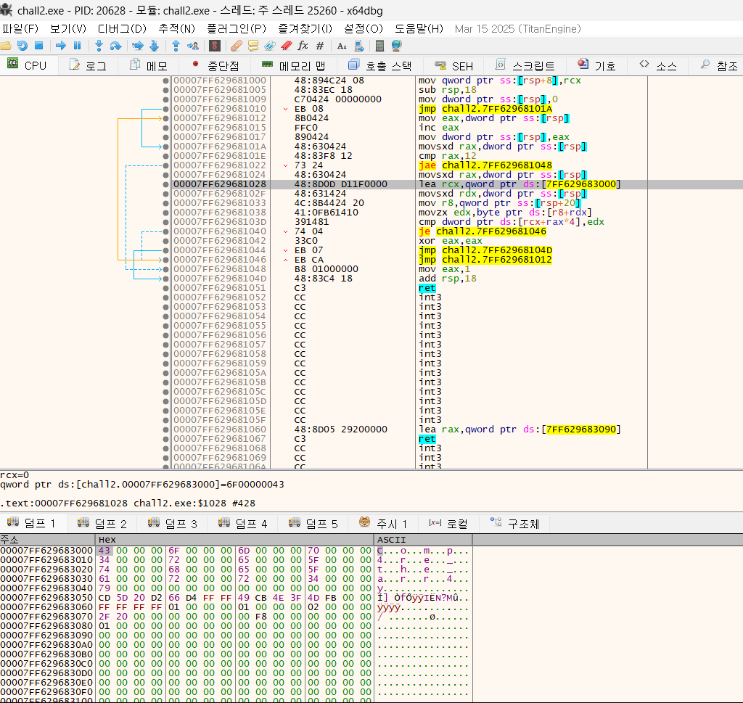Restart the debuggee with the circular arrow icon
This screenshot has height=703, width=743.
(x=22, y=45)
